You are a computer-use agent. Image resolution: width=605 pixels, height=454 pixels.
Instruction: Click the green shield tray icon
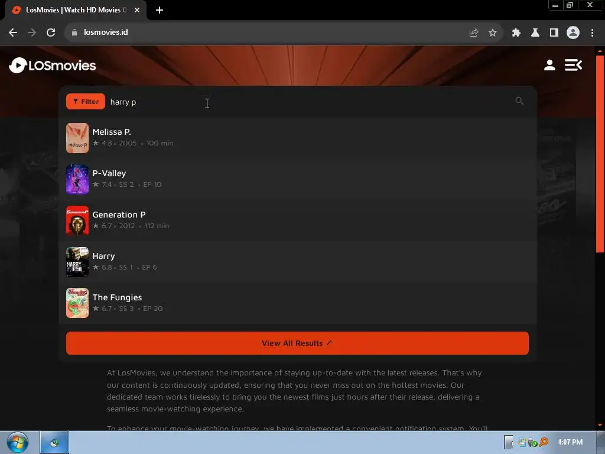pyautogui.click(x=533, y=442)
